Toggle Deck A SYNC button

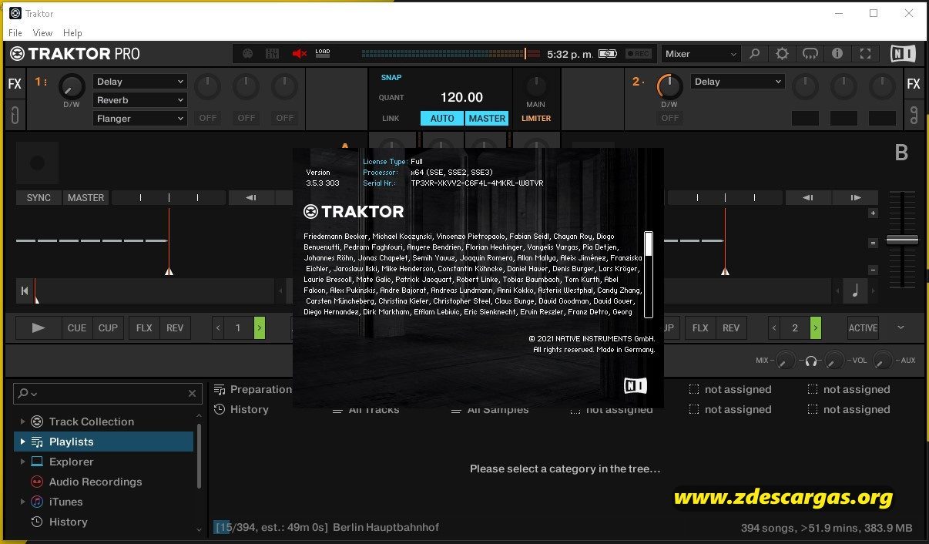pos(39,198)
